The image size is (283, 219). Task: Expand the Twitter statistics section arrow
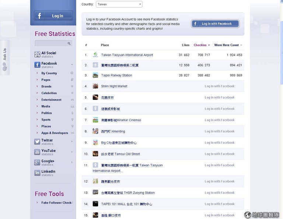point(72,141)
